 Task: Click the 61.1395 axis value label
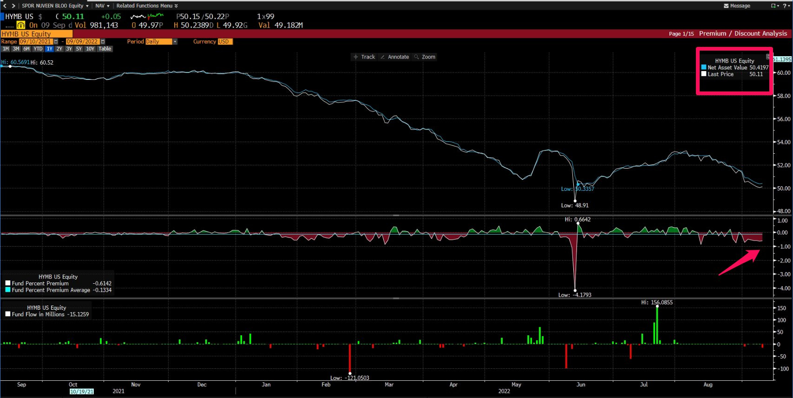point(782,59)
